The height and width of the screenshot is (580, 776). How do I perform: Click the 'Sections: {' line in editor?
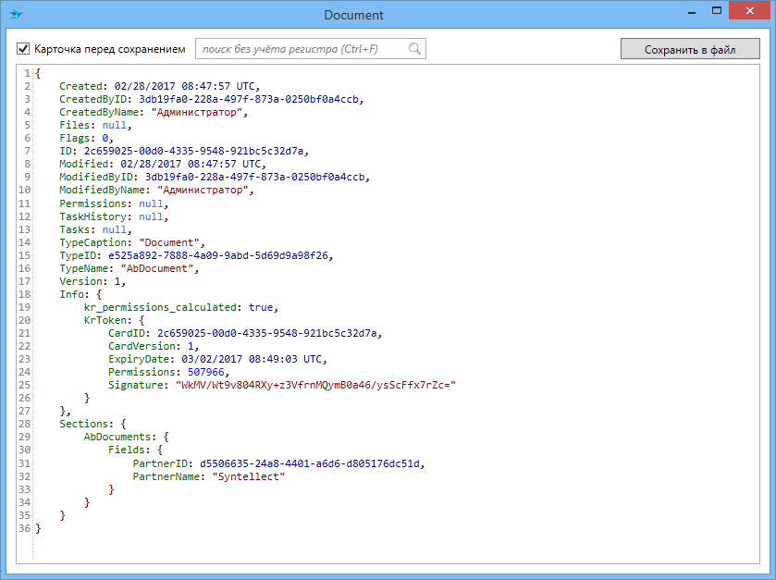92,424
